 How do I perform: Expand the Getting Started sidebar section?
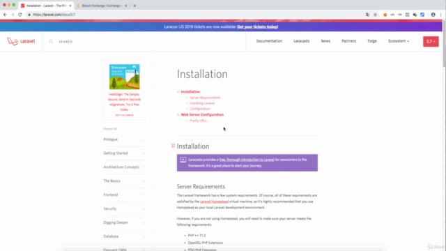pos(124,153)
